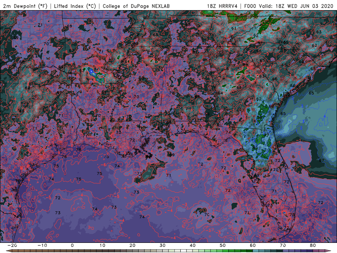Click the -10 label on the color scale
The height and width of the screenshot is (253, 337).
(x=42, y=245)
